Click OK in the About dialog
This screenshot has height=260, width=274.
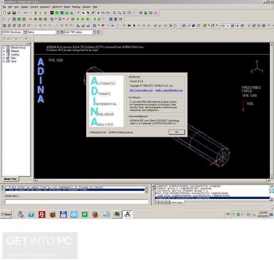[x=177, y=132]
